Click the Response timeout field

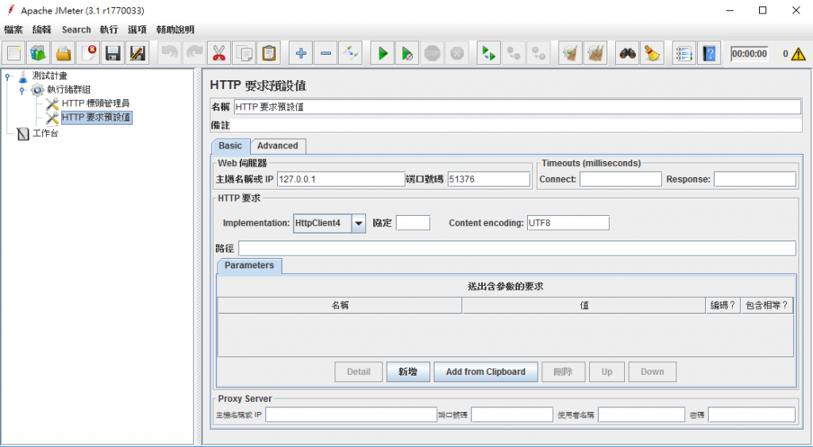point(755,179)
